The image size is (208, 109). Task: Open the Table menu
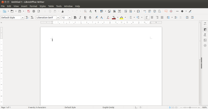point(51,6)
